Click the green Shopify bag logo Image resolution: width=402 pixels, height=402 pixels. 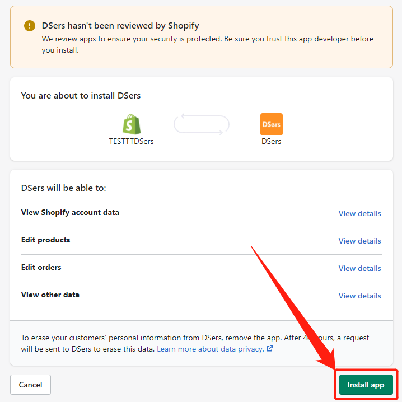pyautogui.click(x=131, y=124)
